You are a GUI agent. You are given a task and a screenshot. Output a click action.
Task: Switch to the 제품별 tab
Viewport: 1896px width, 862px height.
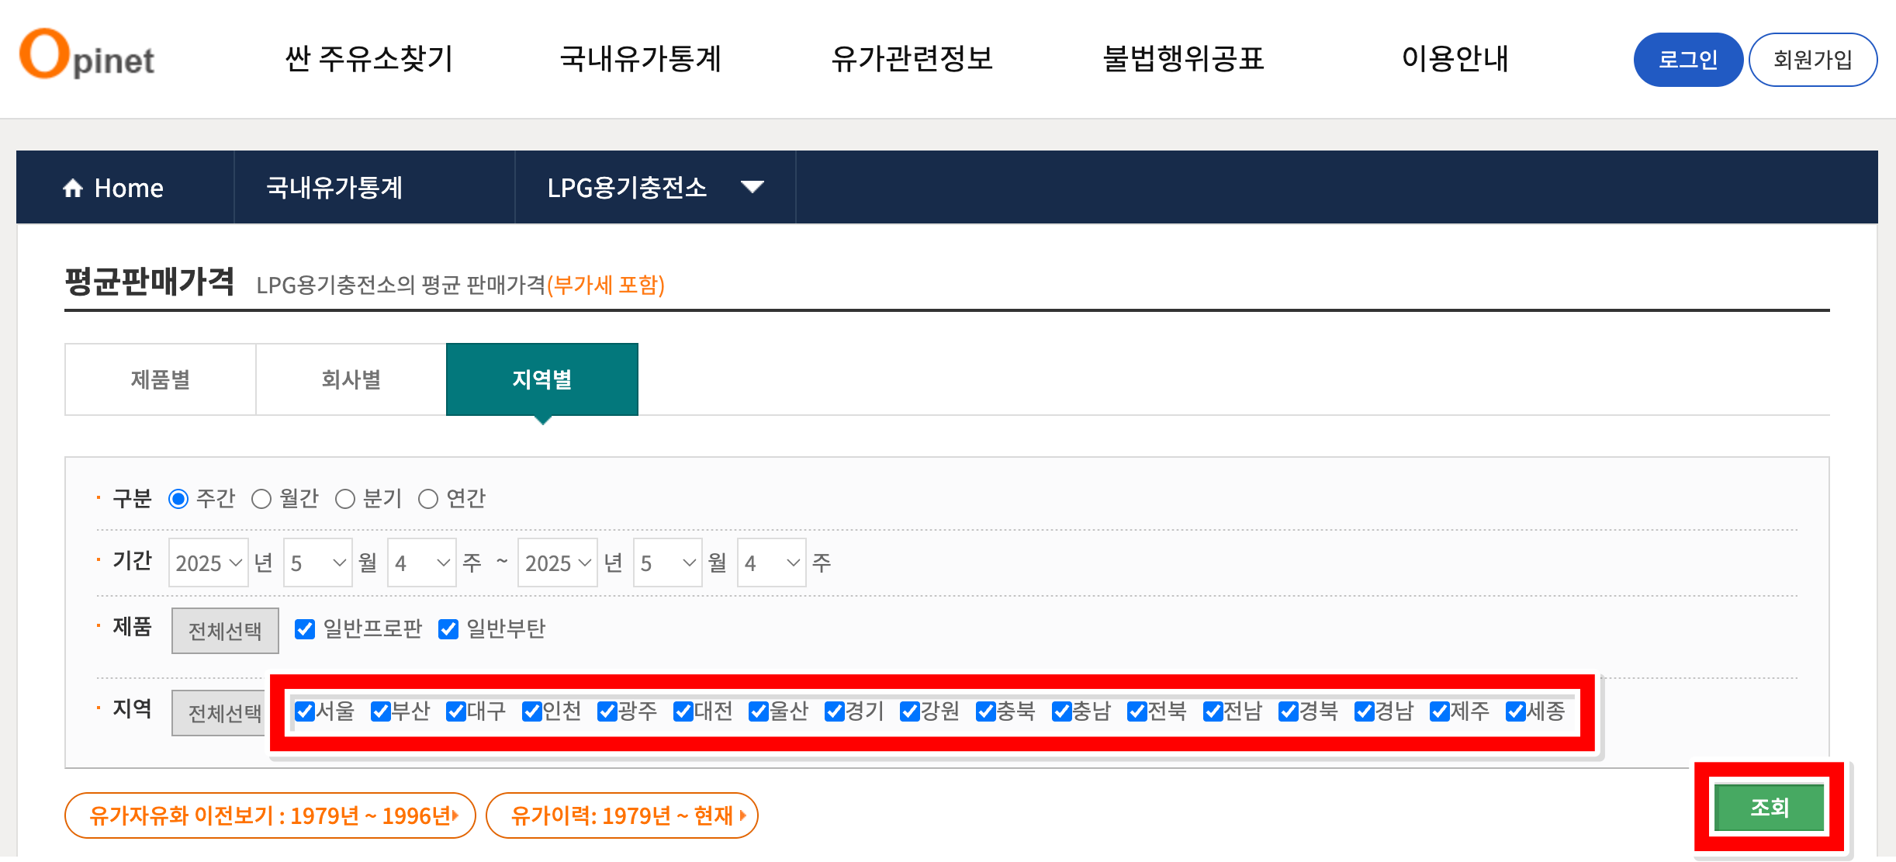tap(161, 379)
